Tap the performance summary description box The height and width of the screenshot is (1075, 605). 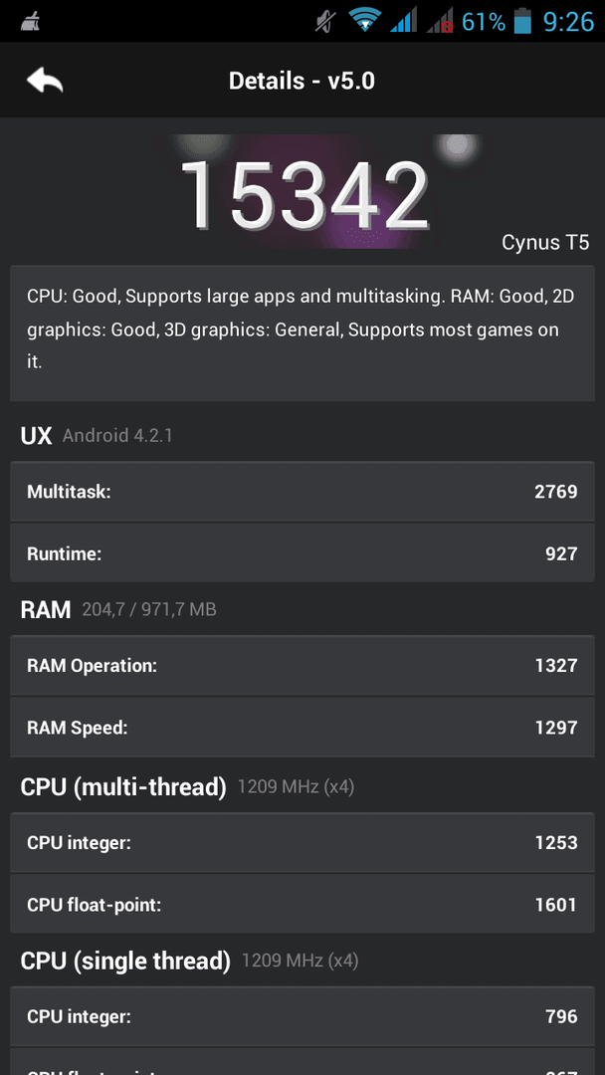[302, 333]
